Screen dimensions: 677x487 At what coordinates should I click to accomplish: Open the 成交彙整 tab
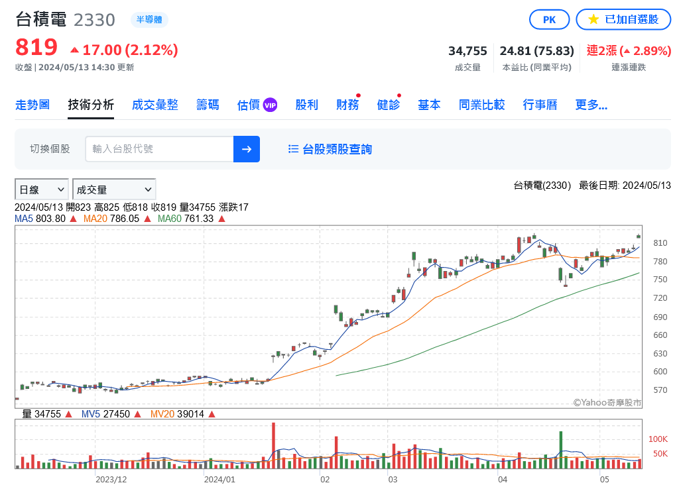[x=155, y=105]
